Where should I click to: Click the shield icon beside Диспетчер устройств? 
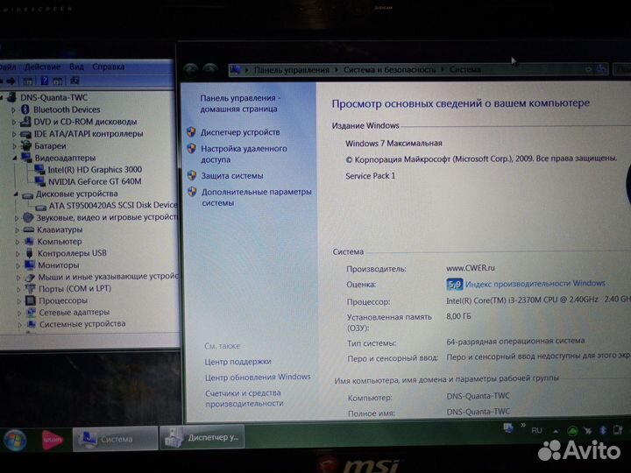[192, 132]
